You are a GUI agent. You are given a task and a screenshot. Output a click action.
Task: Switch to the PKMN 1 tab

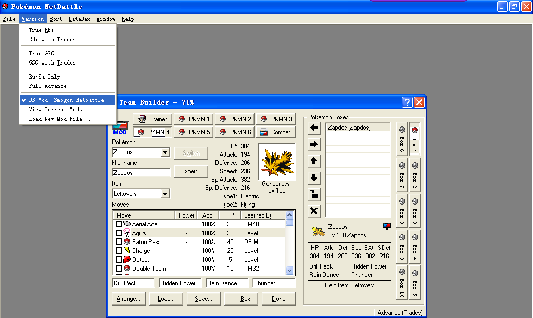[194, 119]
